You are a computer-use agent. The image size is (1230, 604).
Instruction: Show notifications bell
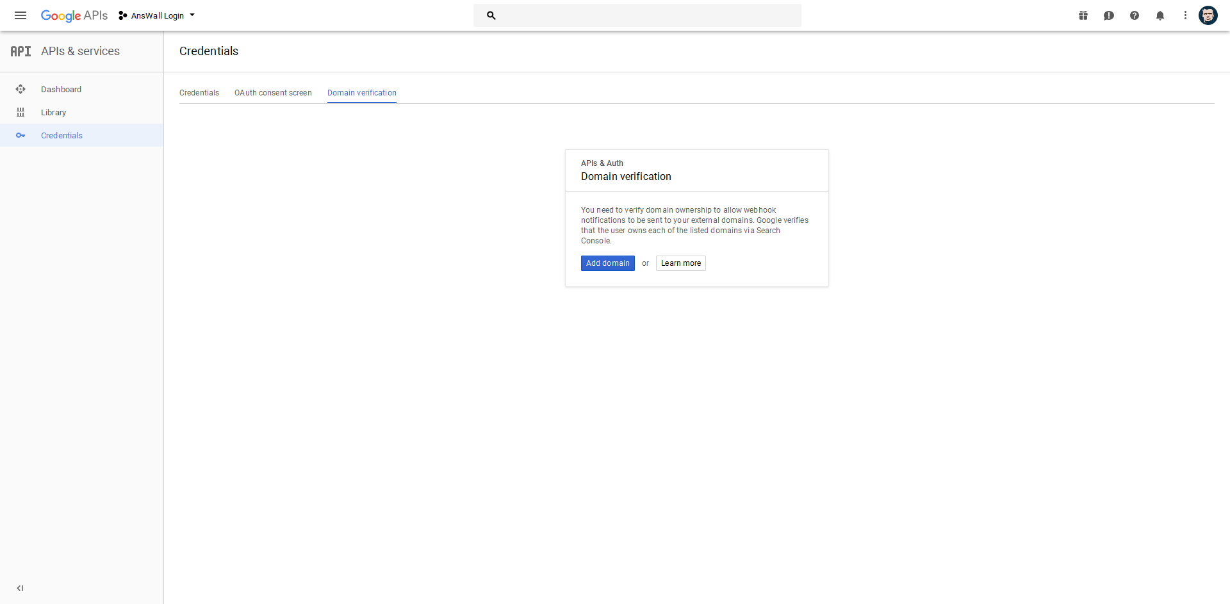coord(1160,15)
